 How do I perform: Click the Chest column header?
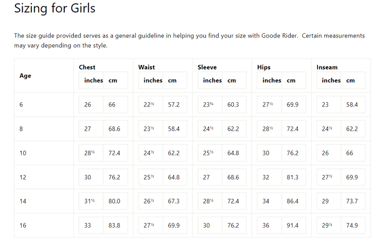point(87,67)
